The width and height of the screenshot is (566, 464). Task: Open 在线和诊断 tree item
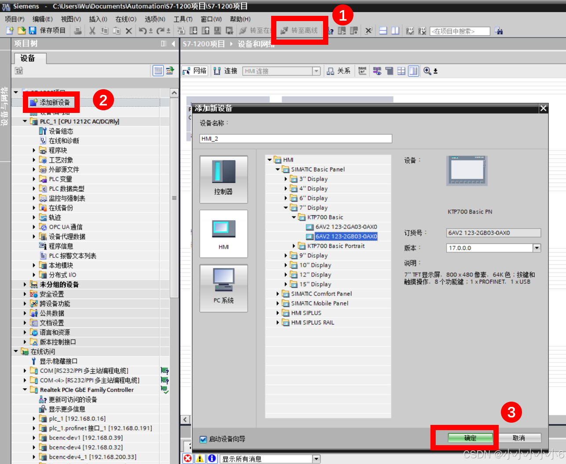[59, 141]
